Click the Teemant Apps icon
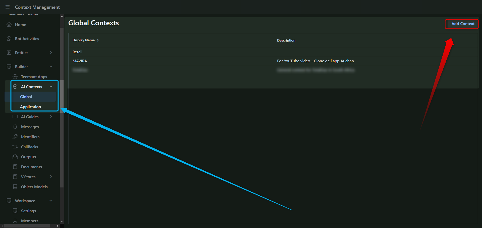The height and width of the screenshot is (228, 482). tap(15, 77)
